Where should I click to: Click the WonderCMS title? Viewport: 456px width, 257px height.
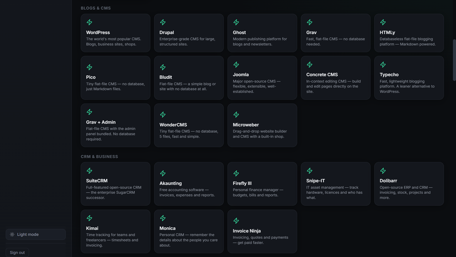pos(173,125)
